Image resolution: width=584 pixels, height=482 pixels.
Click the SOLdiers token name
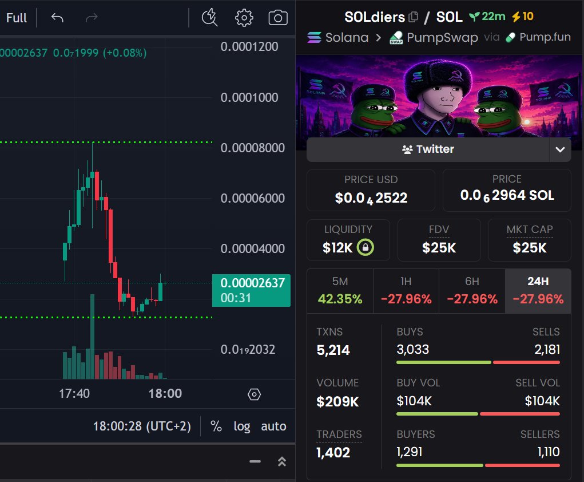coord(375,17)
